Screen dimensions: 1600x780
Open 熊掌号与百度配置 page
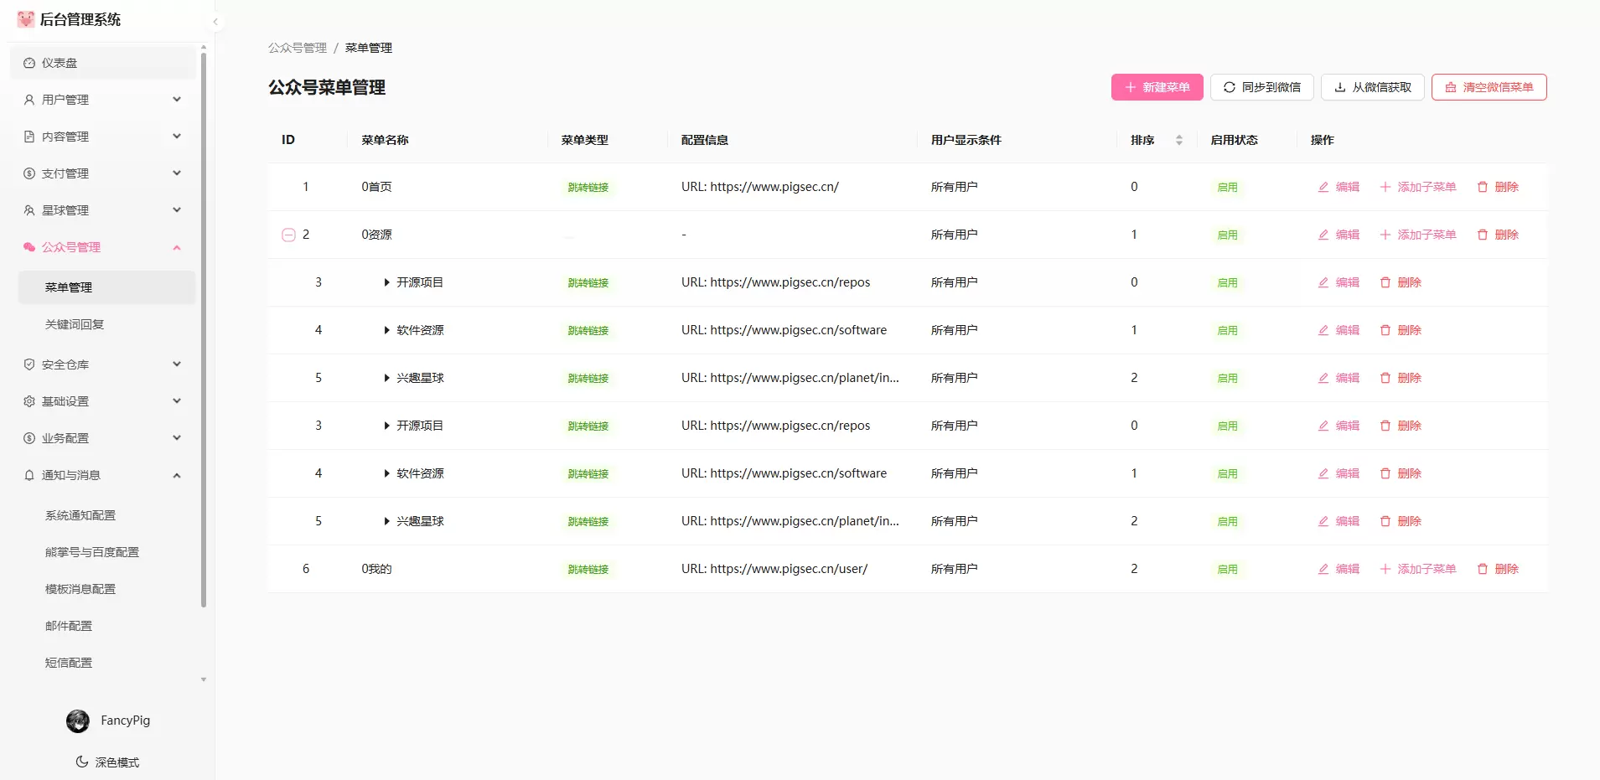[106, 552]
